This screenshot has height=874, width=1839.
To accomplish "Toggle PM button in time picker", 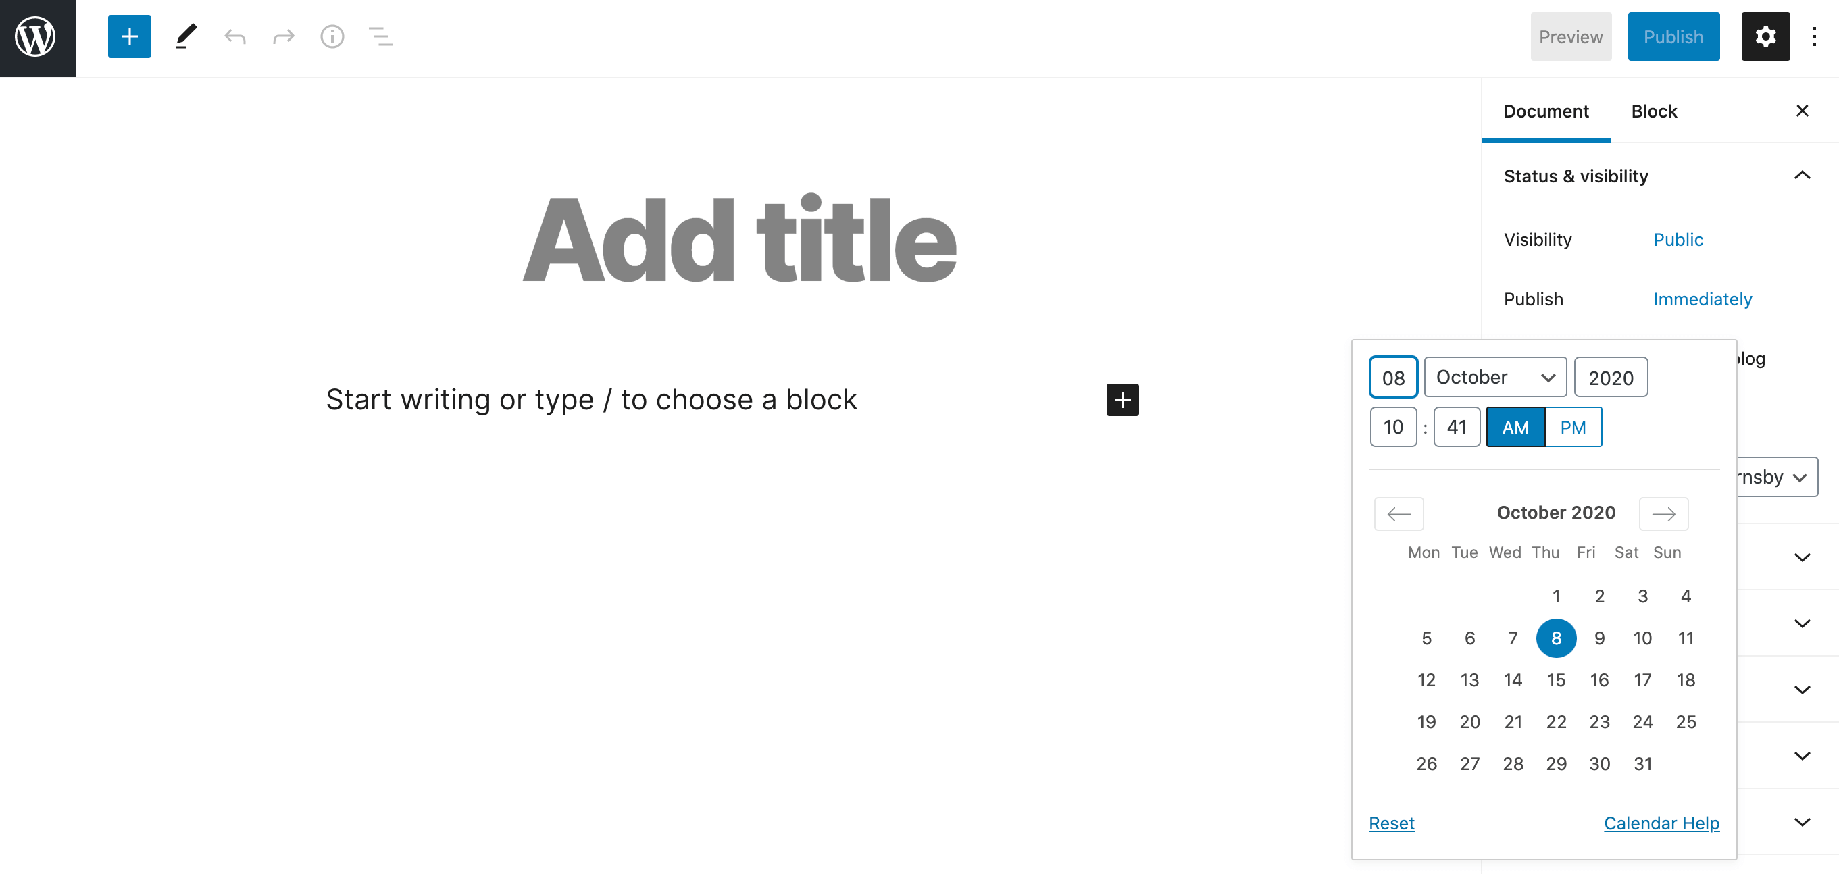I will (x=1571, y=426).
